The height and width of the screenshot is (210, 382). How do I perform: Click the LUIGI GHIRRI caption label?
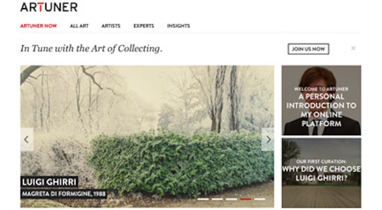[49, 182]
